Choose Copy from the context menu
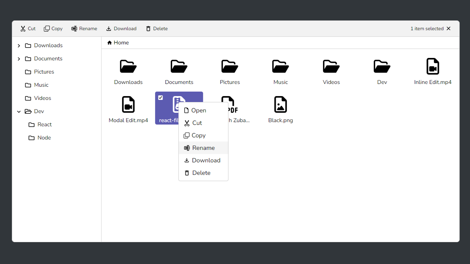This screenshot has height=264, width=470. (203, 135)
